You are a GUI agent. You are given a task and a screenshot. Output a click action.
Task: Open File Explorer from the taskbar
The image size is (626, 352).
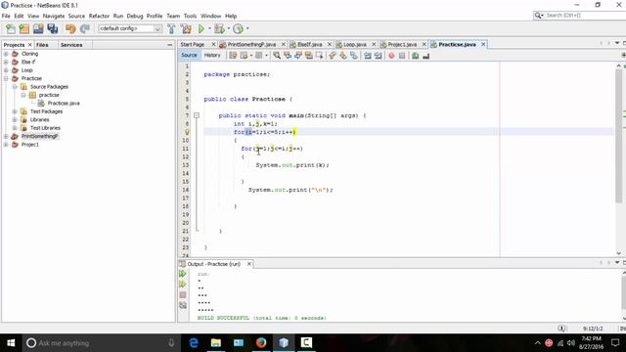pos(216,343)
